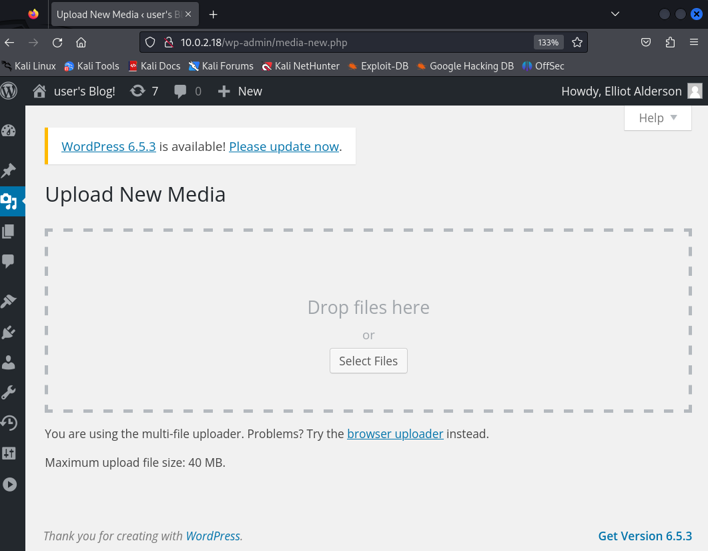This screenshot has height=551, width=708.
Task: Click the browser uploader link
Action: [395, 433]
